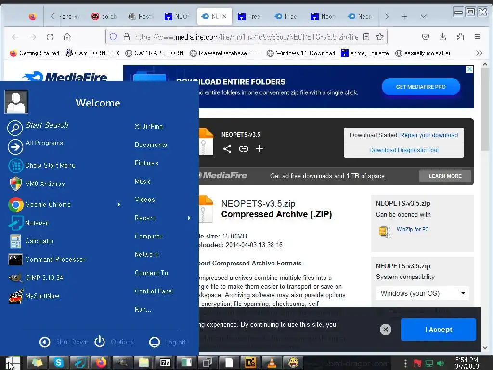Switch to the first Free tab with MF icon

click(x=249, y=16)
